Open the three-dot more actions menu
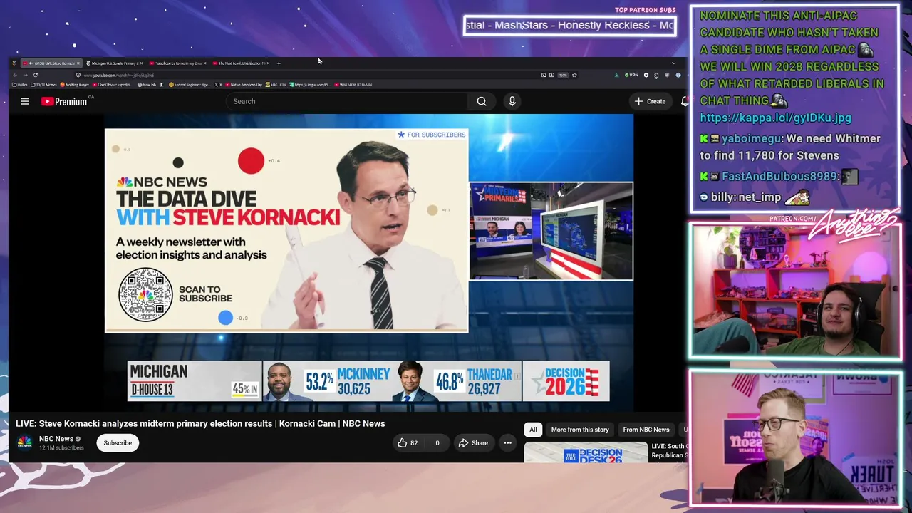Viewport: 912px width, 513px height. pyautogui.click(x=507, y=443)
